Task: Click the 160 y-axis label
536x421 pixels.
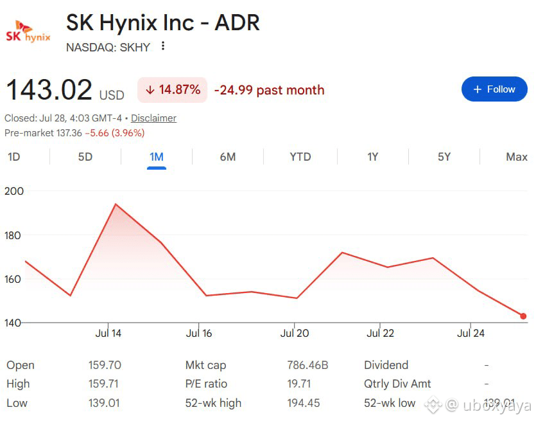Action: pyautogui.click(x=12, y=279)
